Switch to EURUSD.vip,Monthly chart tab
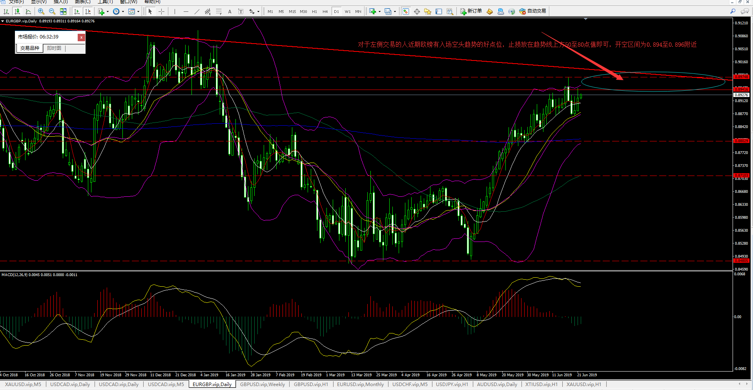 coord(360,385)
